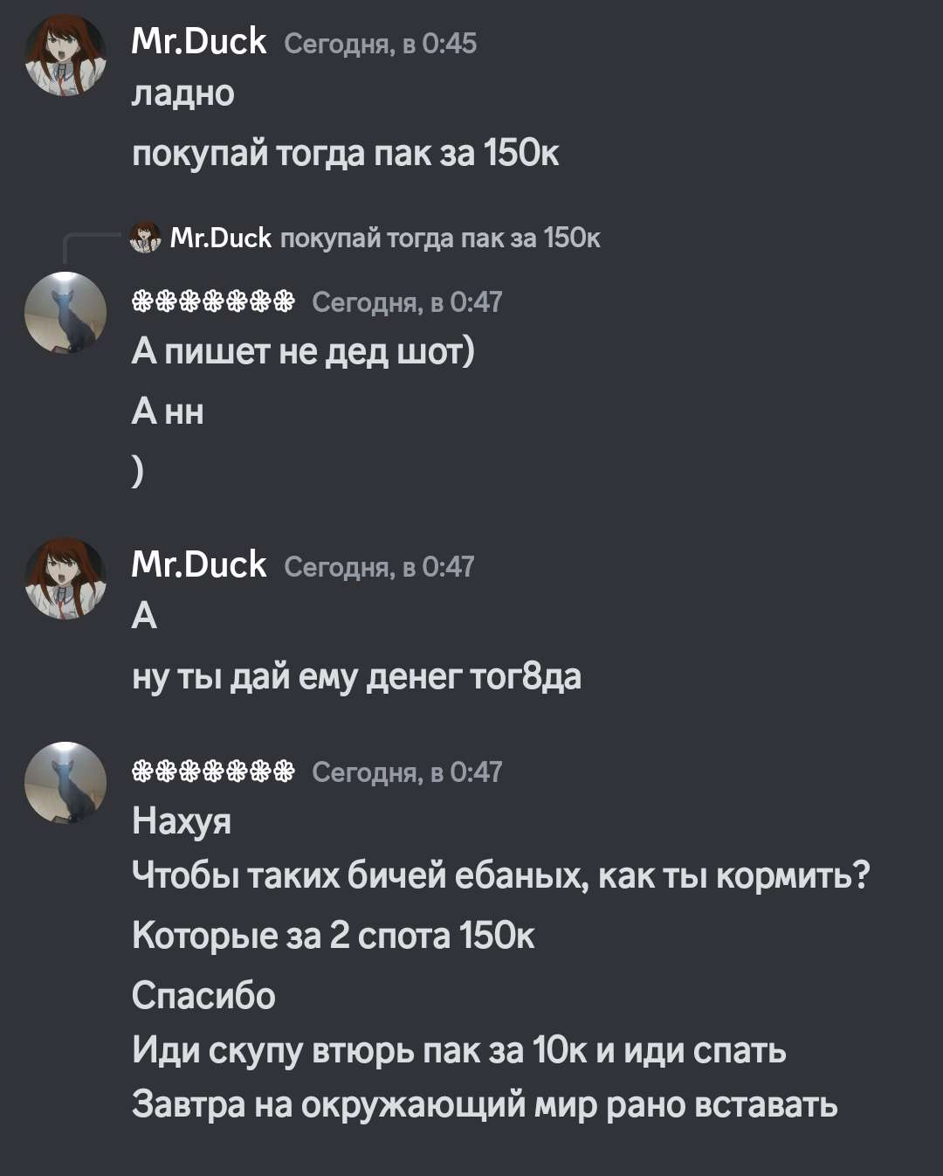
Task: Click the message "Которые за 2 спота 150к"
Action: pyautogui.click(x=333, y=935)
